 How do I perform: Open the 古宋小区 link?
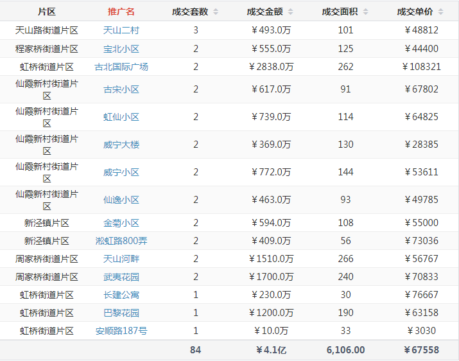[121, 89]
